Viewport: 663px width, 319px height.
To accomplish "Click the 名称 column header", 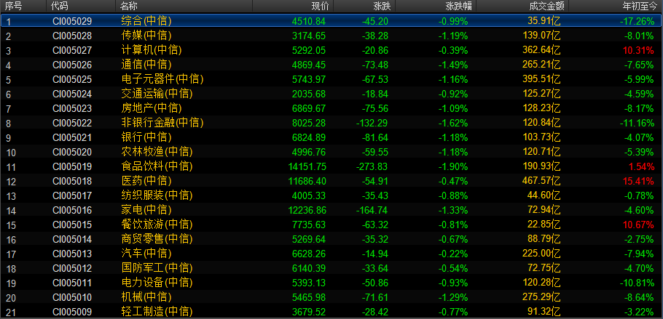I will point(128,6).
